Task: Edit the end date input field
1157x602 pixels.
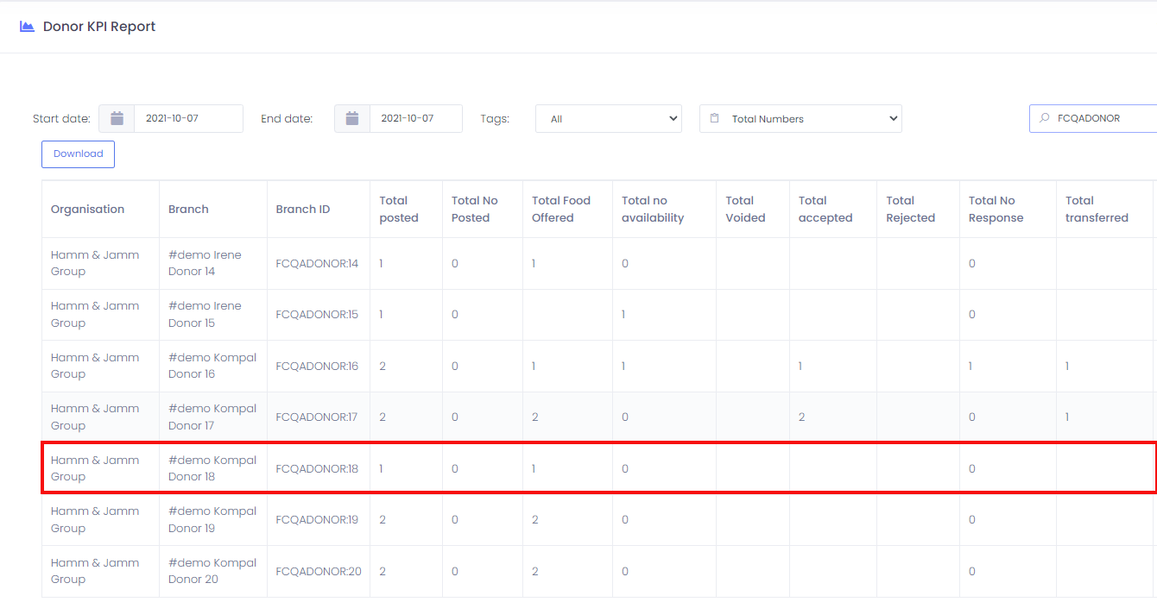Action: [415, 119]
